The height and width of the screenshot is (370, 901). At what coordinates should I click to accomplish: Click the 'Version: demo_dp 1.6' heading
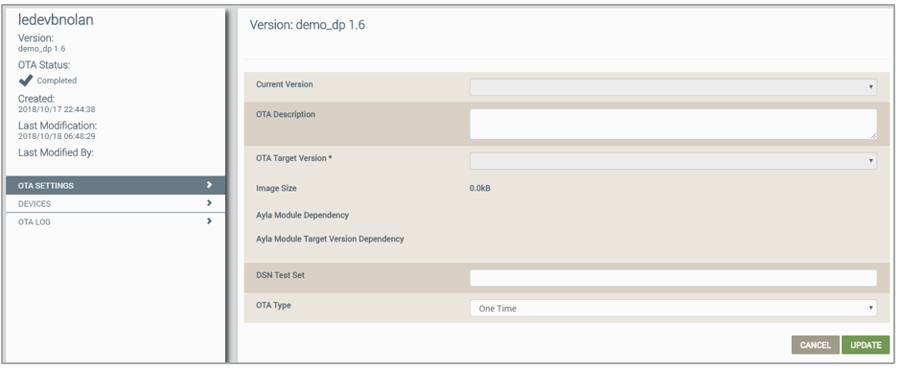coord(308,25)
